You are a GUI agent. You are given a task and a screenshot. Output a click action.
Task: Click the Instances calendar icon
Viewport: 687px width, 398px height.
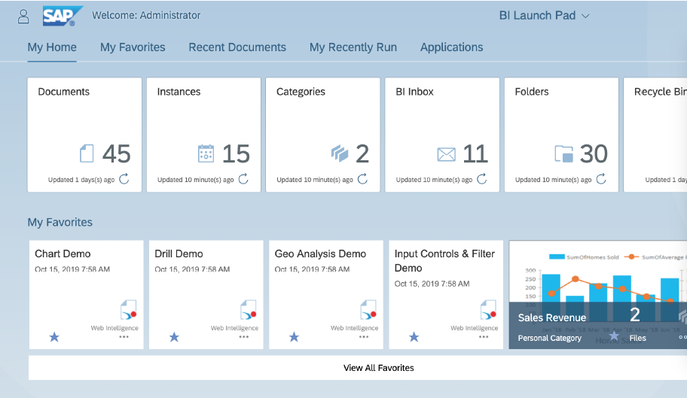click(x=206, y=154)
